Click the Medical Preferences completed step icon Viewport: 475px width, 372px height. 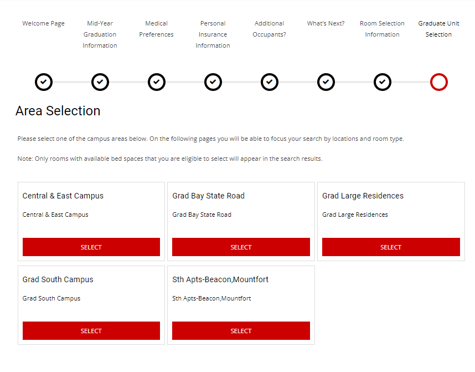point(157,82)
